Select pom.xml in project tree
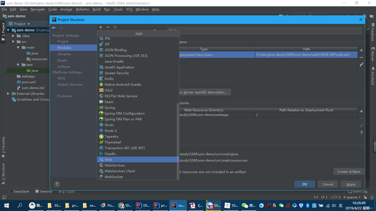376x211 pixels. click(x=29, y=82)
